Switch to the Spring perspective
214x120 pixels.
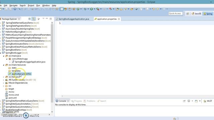(x=208, y=14)
